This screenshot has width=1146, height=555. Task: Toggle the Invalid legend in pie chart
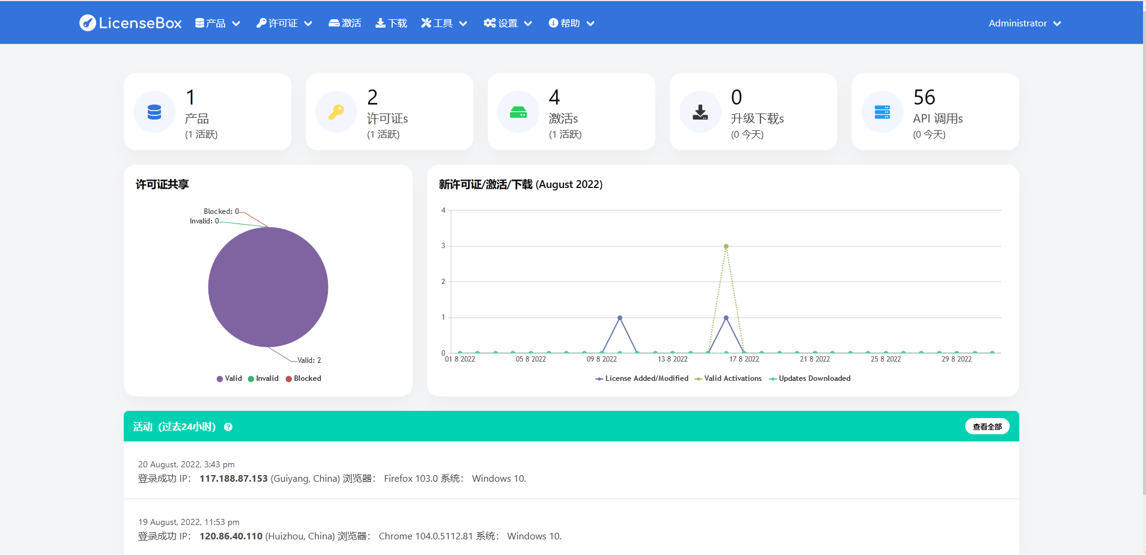[263, 378]
